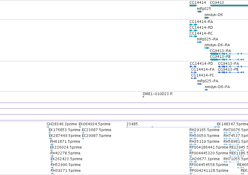Select the EC23687.5prime EST label
248x175 pixels.
(x=97, y=130)
